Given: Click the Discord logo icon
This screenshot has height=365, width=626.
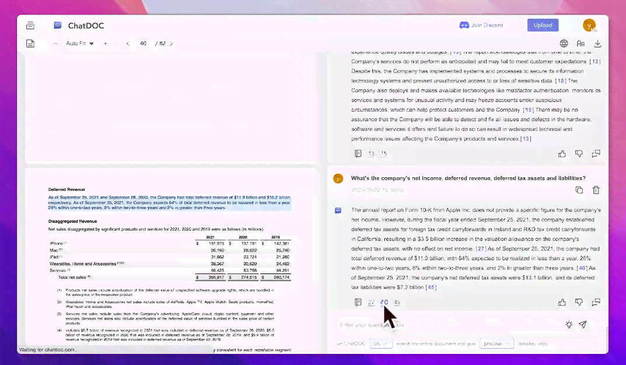Looking at the screenshot, I should click(x=464, y=25).
